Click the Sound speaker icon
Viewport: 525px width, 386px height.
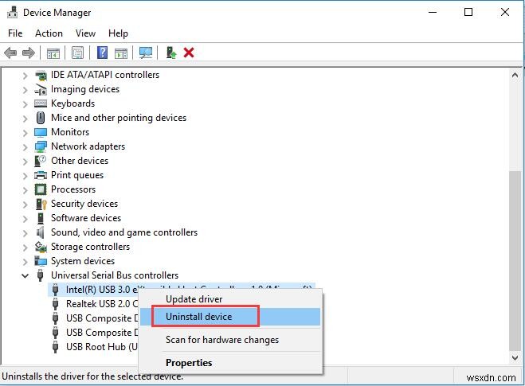(x=40, y=232)
